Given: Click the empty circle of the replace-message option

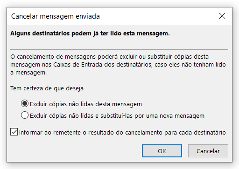Looking at the screenshot, I should (25, 115).
